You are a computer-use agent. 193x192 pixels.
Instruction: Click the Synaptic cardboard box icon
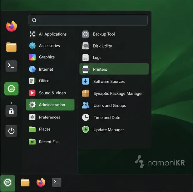click(x=86, y=93)
